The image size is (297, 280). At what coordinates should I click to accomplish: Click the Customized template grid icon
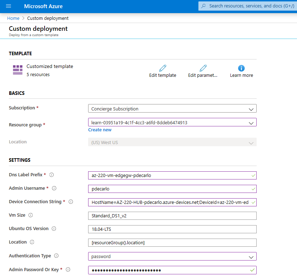click(x=17, y=69)
